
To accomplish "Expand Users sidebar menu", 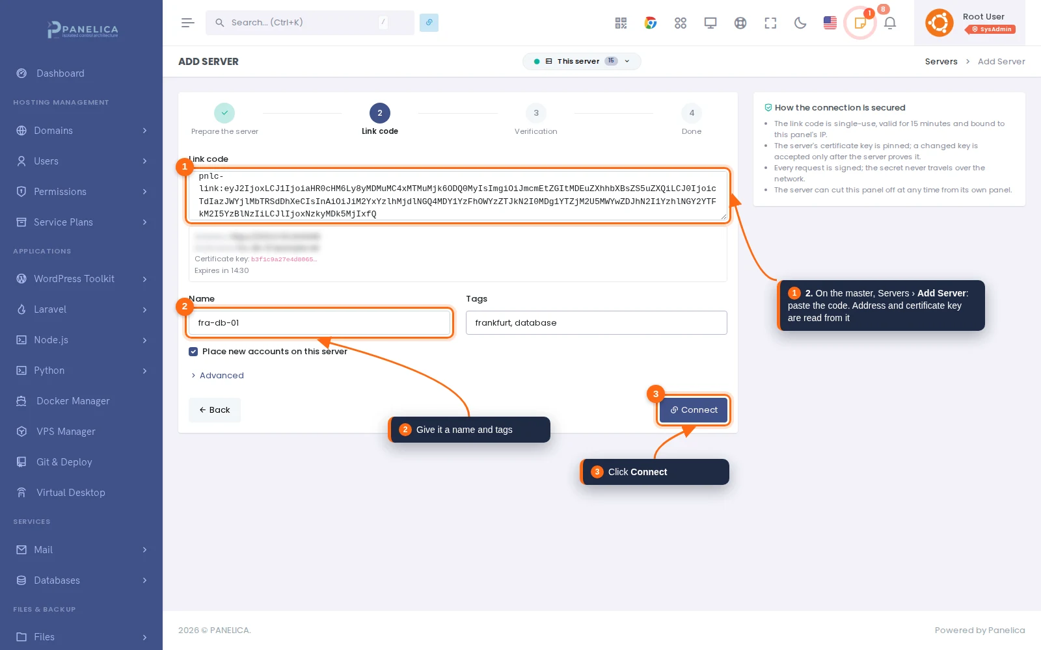I will 81,161.
